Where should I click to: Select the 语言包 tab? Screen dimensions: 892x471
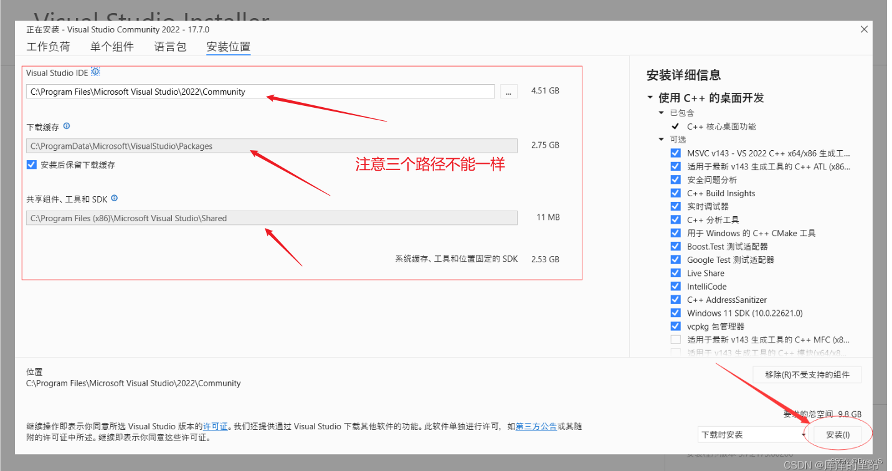pos(170,47)
